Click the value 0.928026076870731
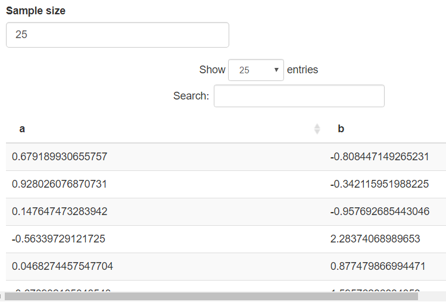 point(60,184)
